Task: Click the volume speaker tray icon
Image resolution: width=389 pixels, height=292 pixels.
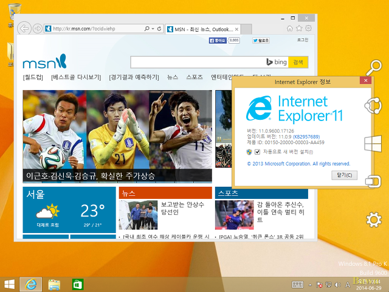Action: coord(337,285)
